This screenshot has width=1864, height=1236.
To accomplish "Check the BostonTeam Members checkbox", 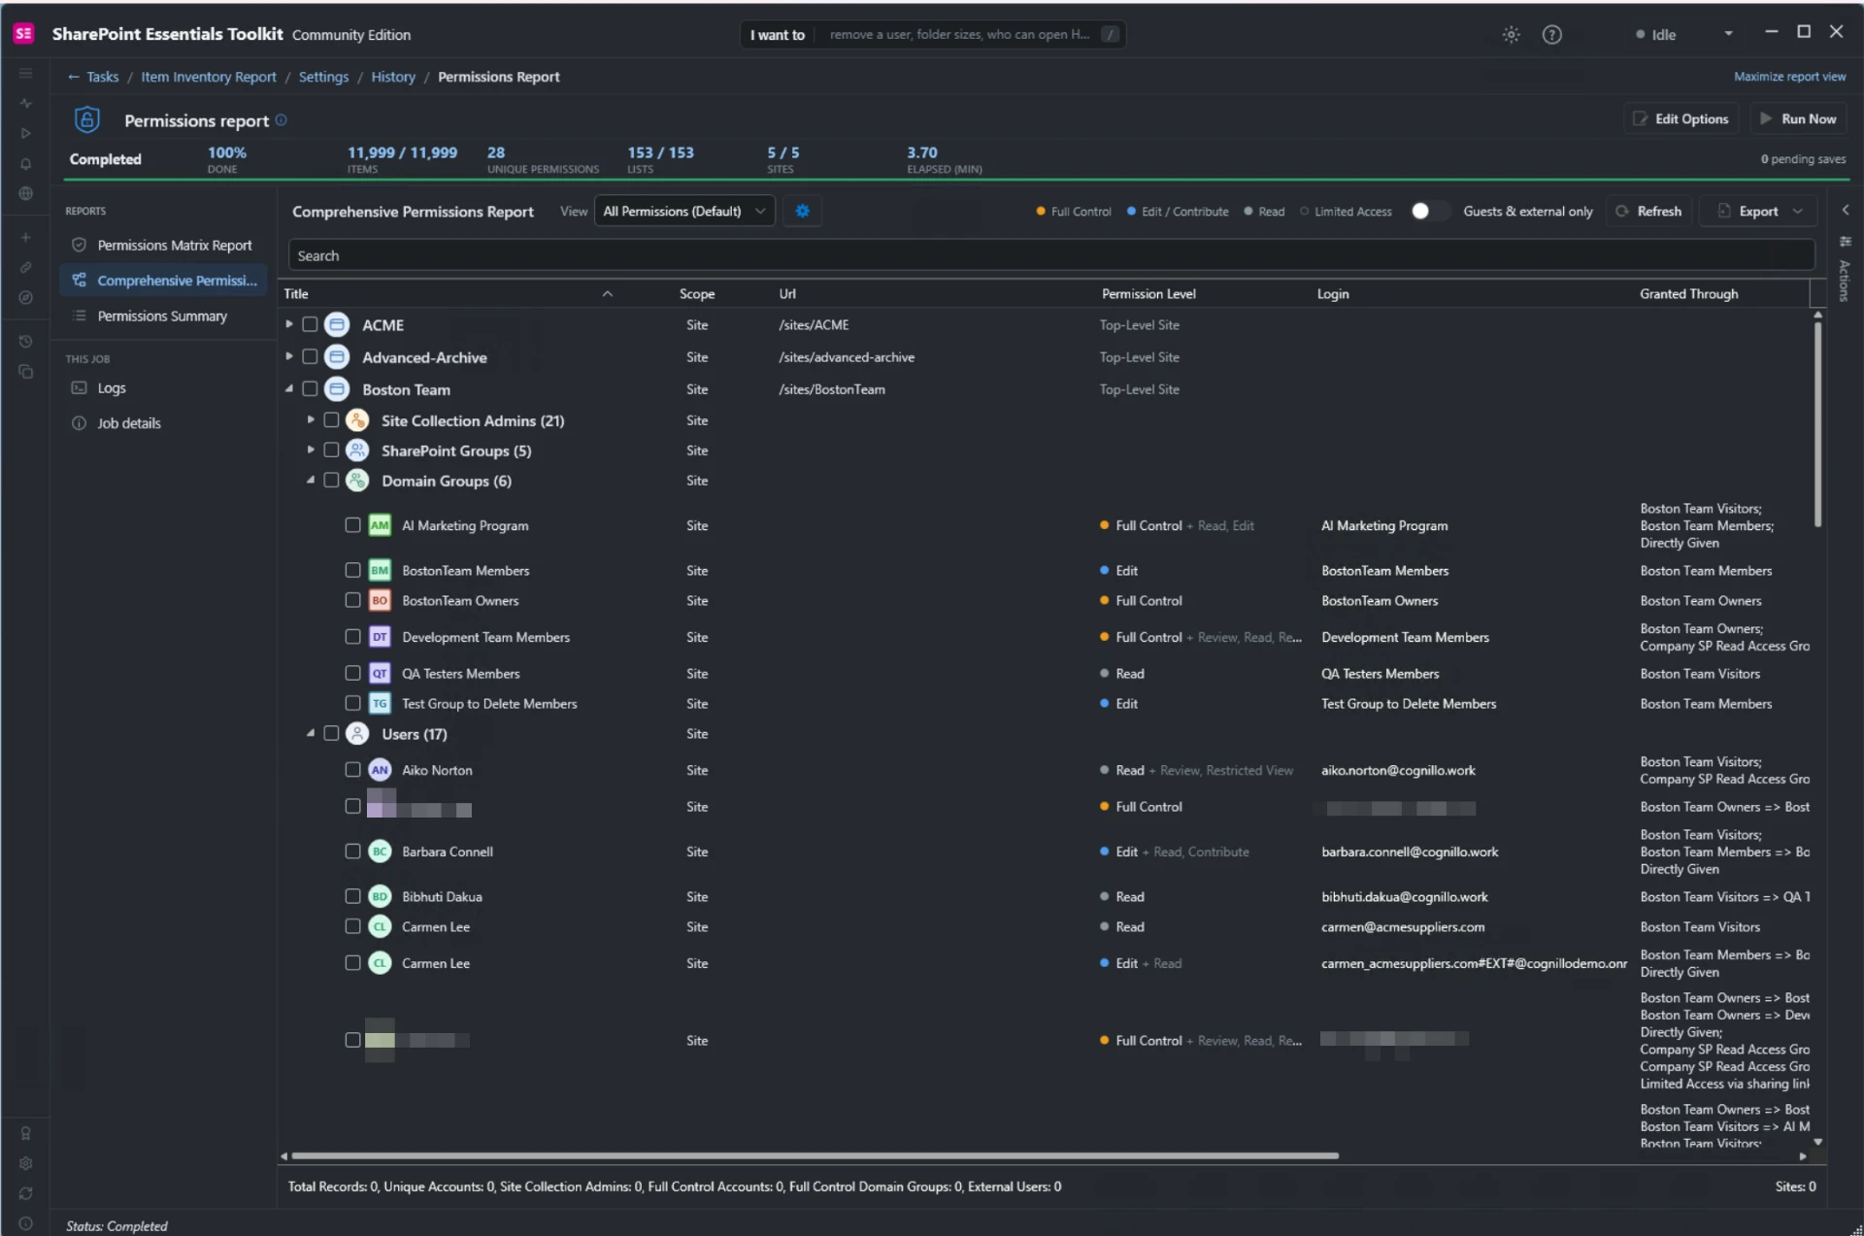I will click(x=352, y=570).
